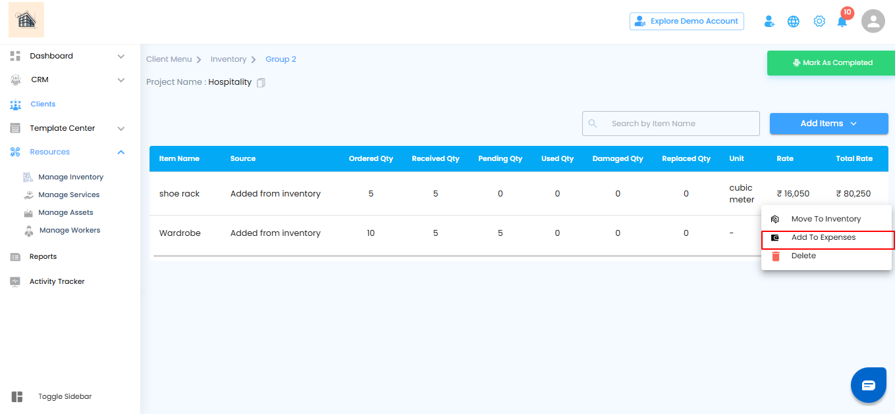
Task: Open Manage Assets page
Action: 66,213
